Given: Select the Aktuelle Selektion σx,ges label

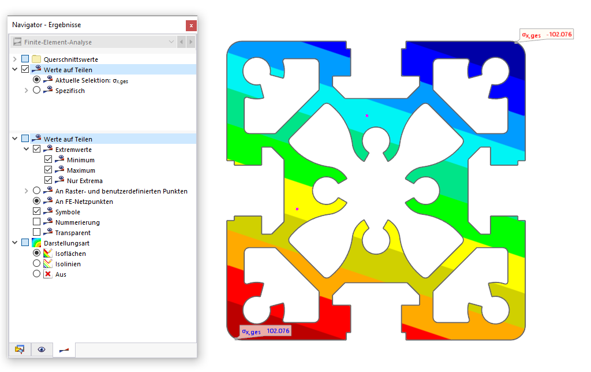Looking at the screenshot, I should [x=92, y=80].
